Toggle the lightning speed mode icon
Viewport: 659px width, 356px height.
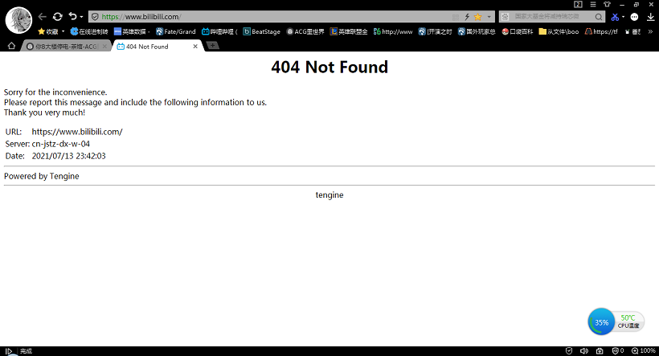467,17
